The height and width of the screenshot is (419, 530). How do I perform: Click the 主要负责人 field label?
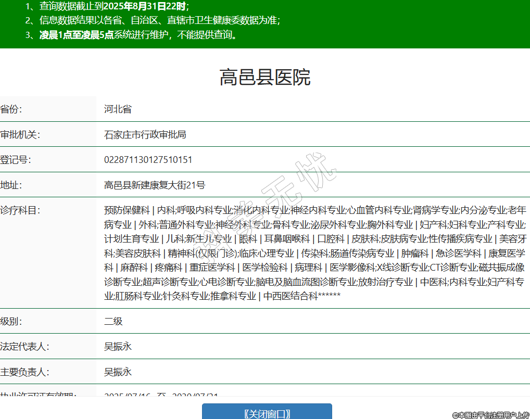click(24, 372)
